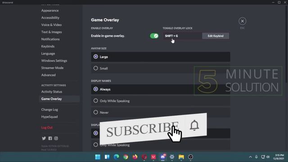288x162 pixels.
Task: Select Large avatar size
Action: click(161, 57)
